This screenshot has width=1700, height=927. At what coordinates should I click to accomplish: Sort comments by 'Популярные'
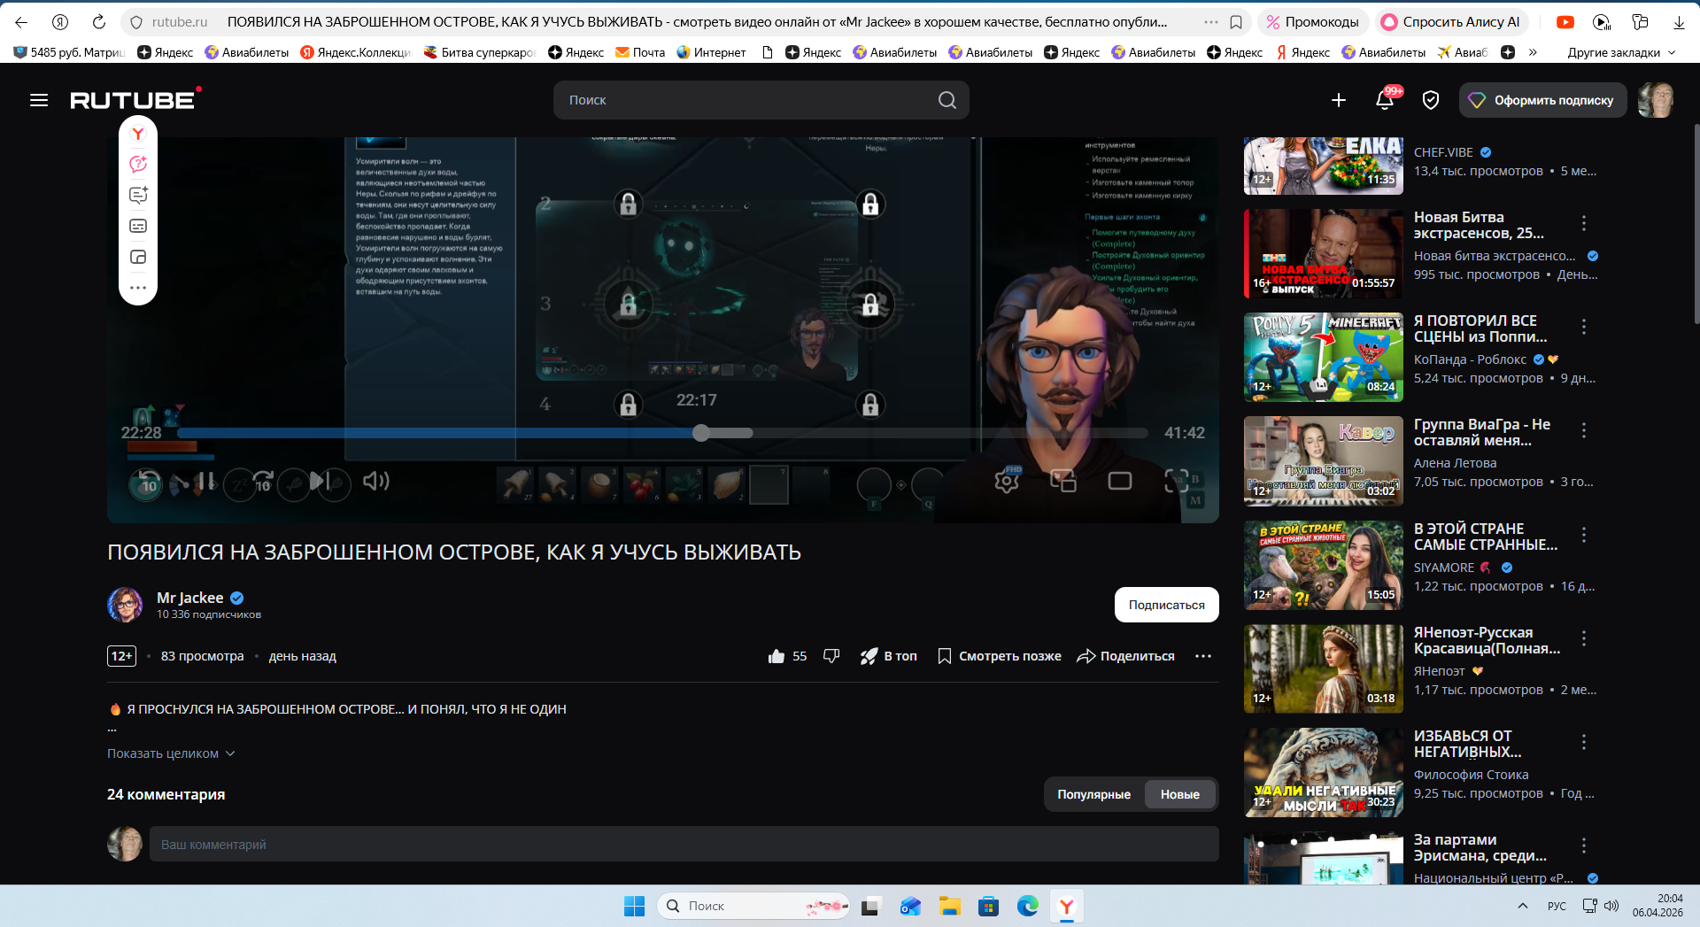tap(1093, 794)
